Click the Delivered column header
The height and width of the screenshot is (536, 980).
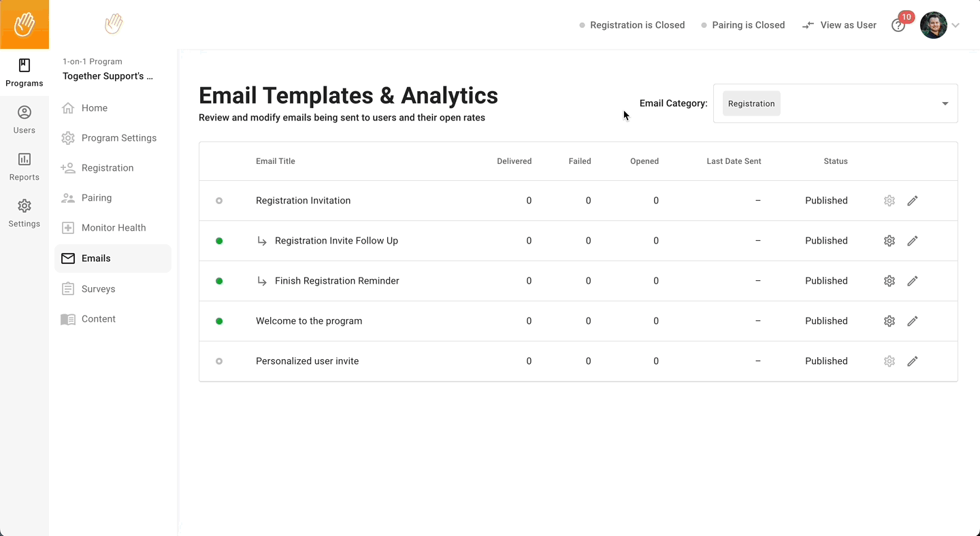click(514, 161)
